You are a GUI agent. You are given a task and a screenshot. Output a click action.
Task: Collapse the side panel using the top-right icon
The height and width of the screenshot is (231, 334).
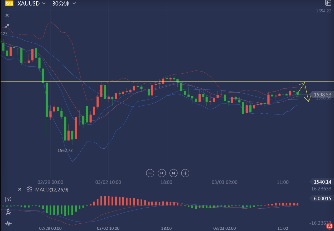tap(328, 3)
